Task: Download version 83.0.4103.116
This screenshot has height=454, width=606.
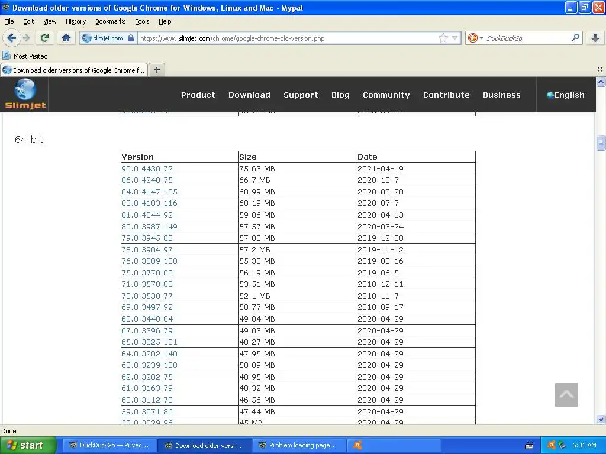Action: click(149, 203)
